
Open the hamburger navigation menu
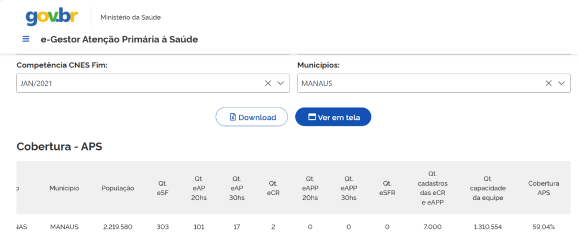[x=26, y=39]
